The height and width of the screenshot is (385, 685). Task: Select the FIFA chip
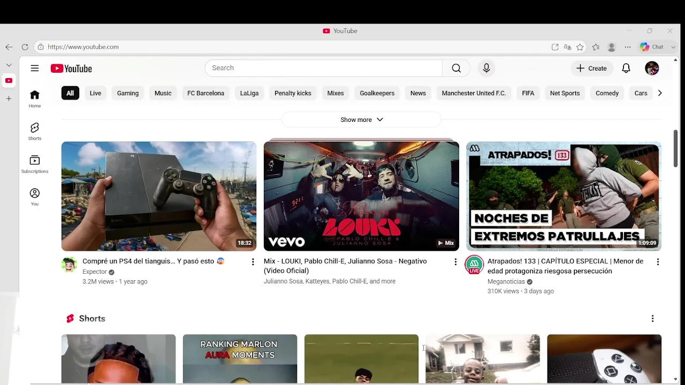pos(528,93)
